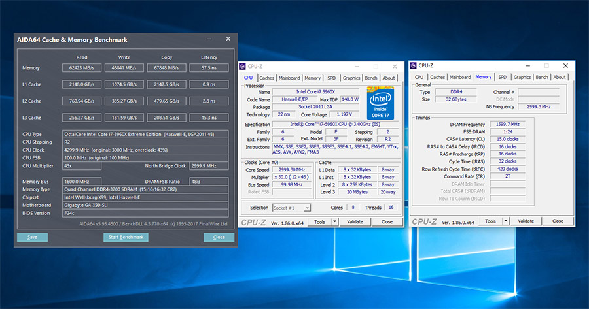Click the Level 3 cache 20 MBytes value

pyautogui.click(x=357, y=192)
